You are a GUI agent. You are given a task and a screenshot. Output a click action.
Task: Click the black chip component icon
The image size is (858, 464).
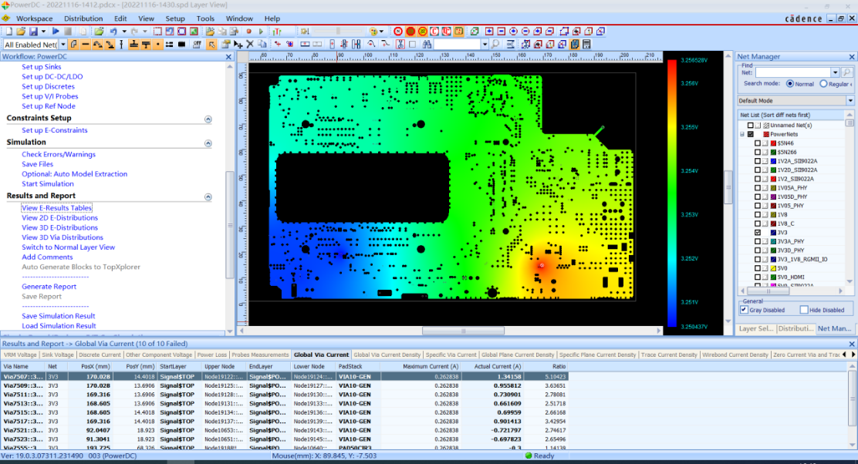tap(181, 44)
